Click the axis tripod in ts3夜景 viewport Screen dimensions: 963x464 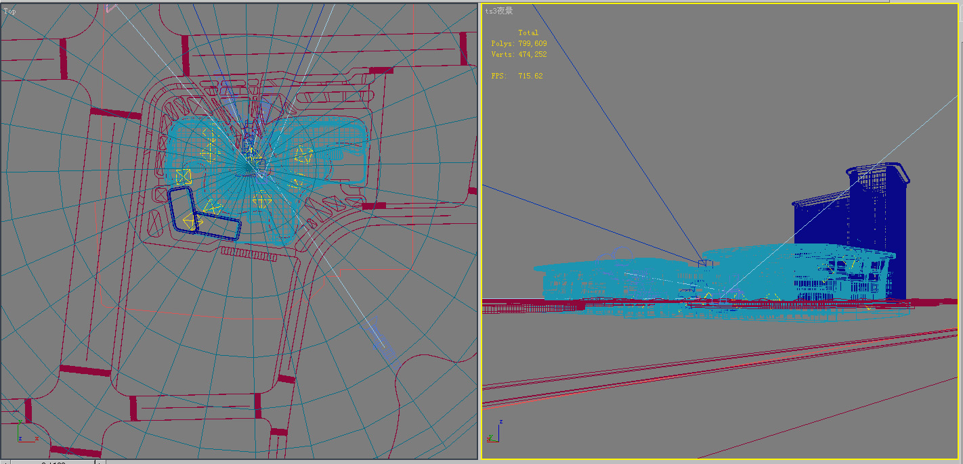coord(494,432)
